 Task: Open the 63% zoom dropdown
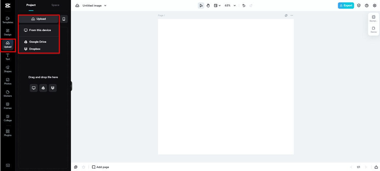(230, 5)
